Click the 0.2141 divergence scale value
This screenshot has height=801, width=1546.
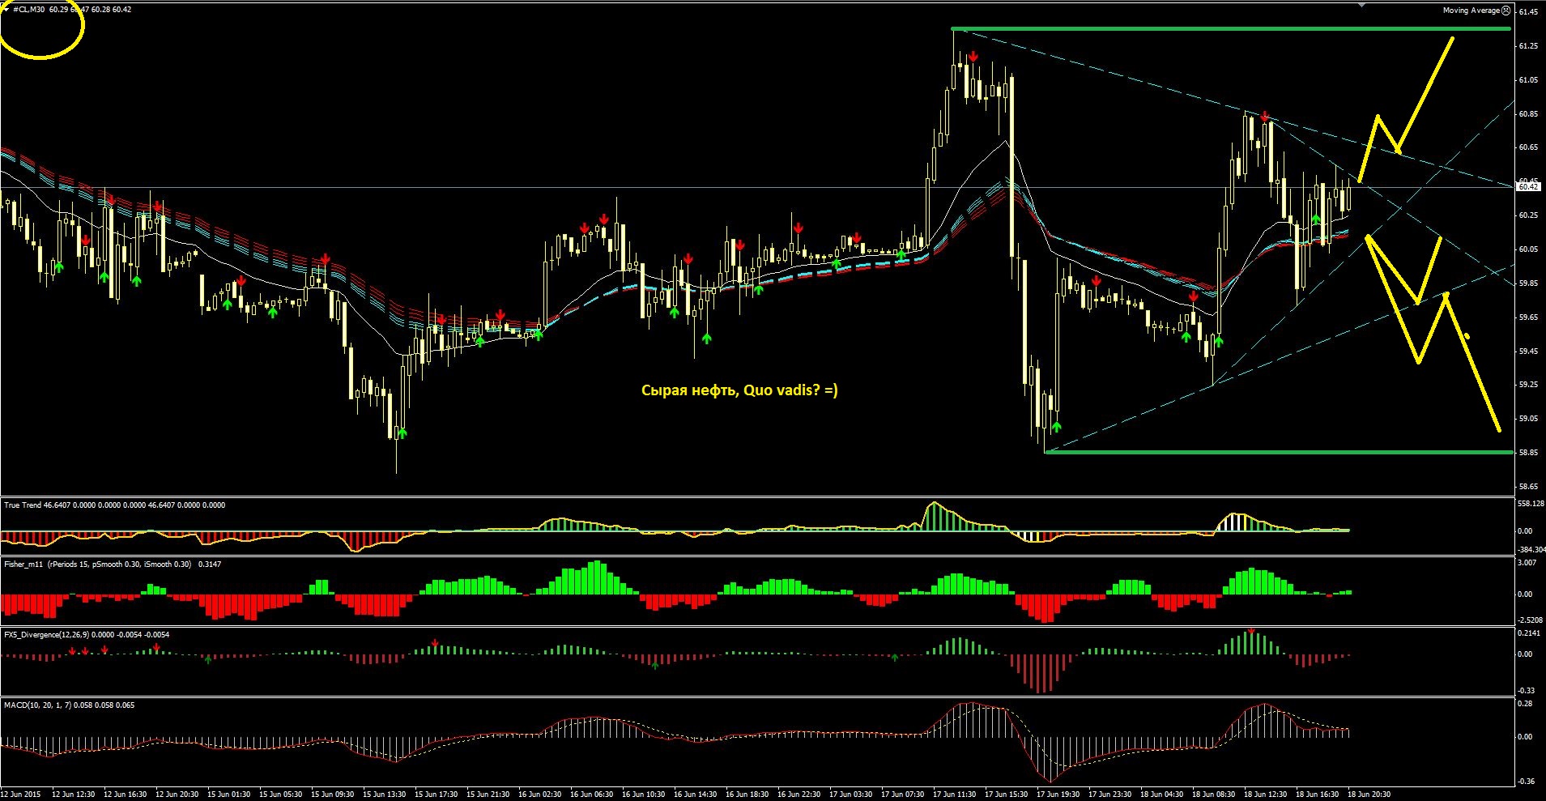point(1528,633)
